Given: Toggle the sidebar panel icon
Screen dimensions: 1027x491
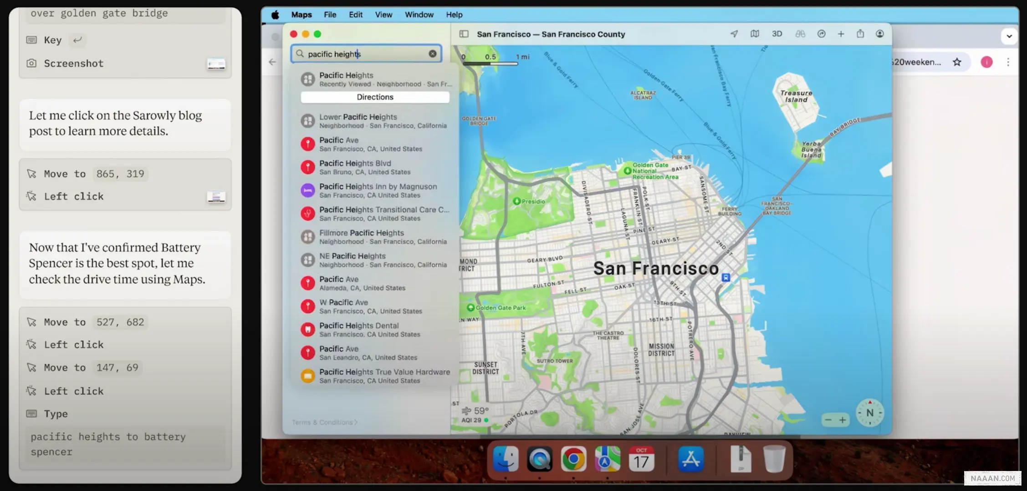Looking at the screenshot, I should [x=464, y=34].
